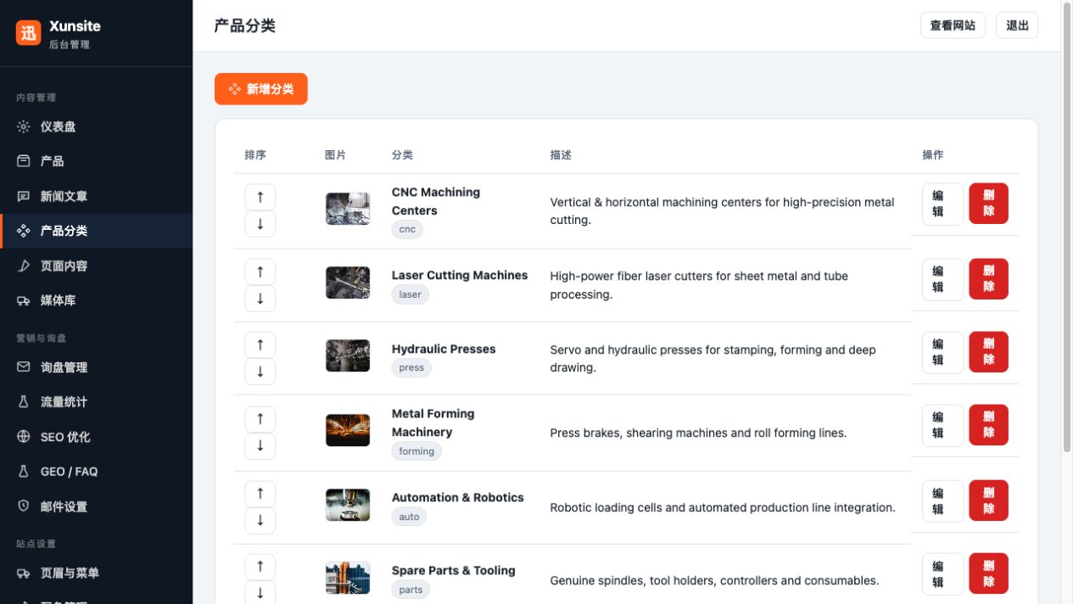This screenshot has width=1073, height=604.
Task: Click the 邮件设置 shield icon in sidebar
Action: pos(24,506)
